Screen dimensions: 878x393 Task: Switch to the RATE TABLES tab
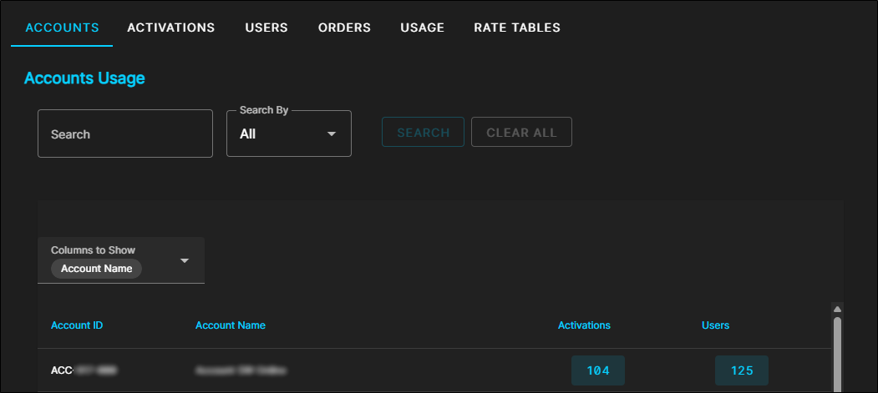517,28
